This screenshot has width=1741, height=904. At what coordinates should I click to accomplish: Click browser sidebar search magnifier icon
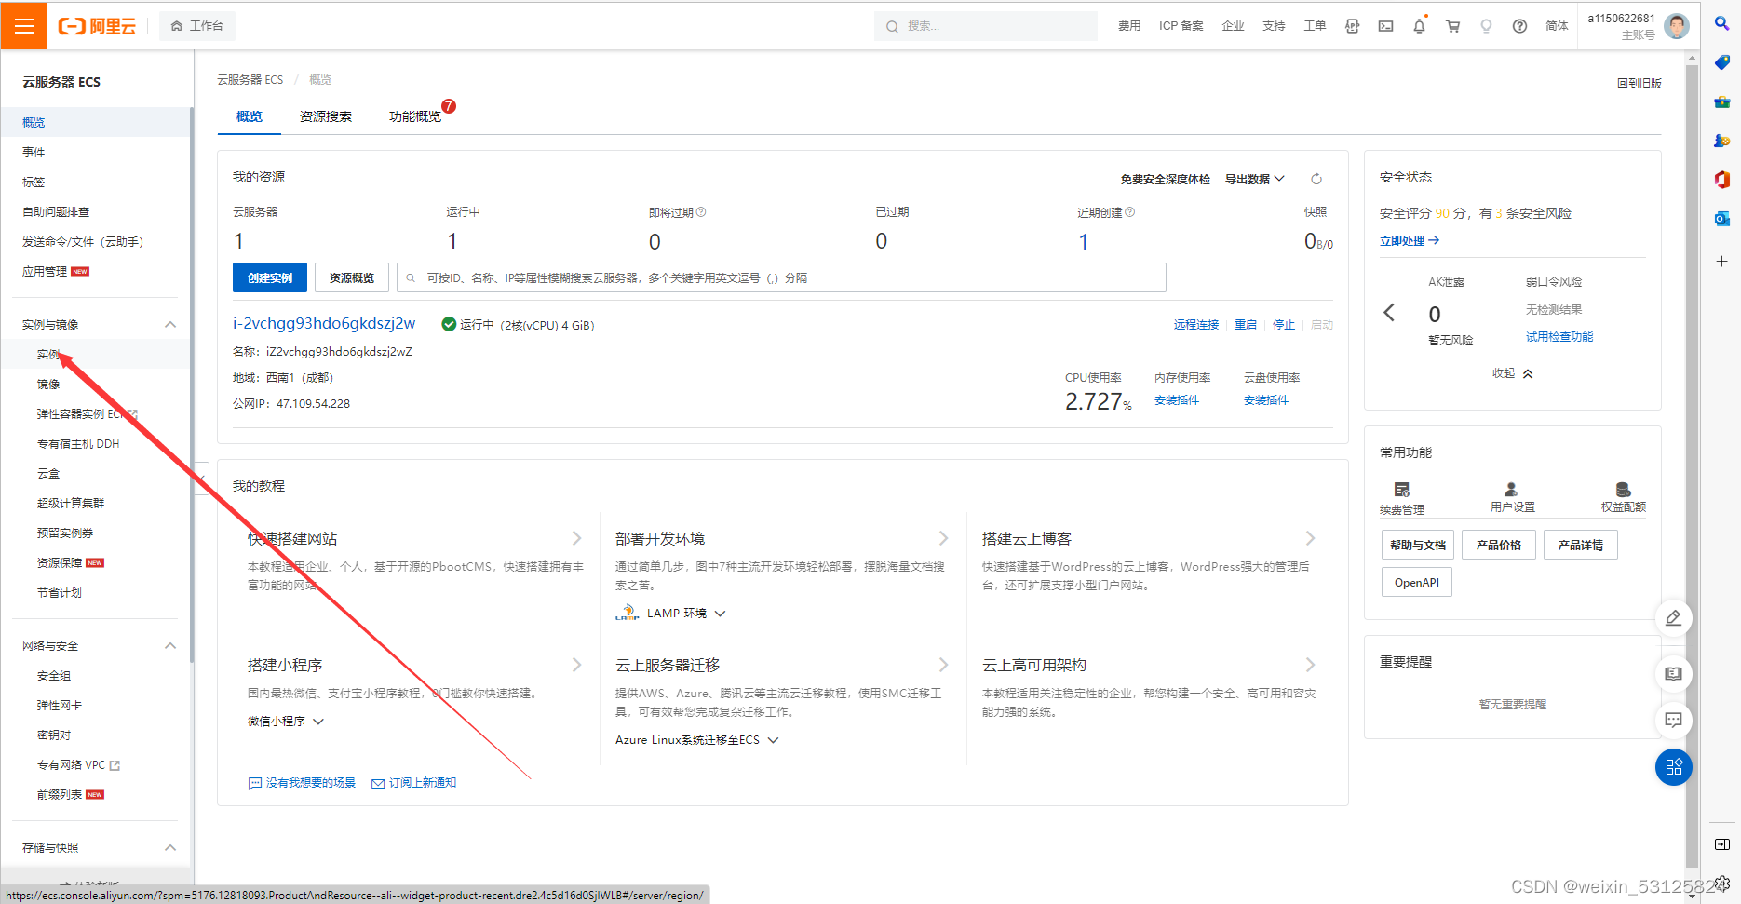click(x=1721, y=23)
